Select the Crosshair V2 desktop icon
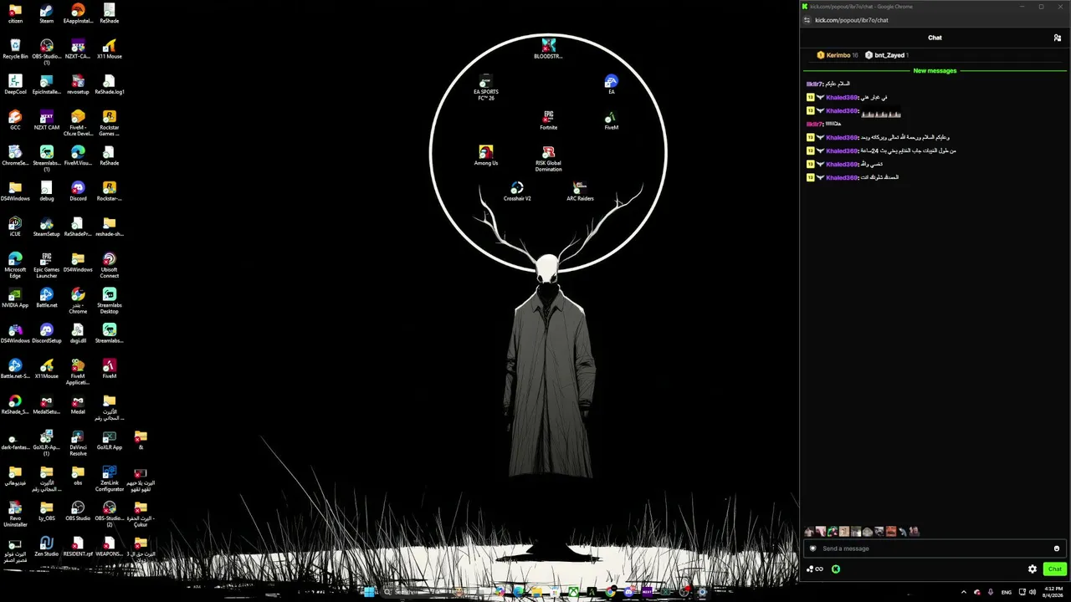1071x602 pixels. pyautogui.click(x=517, y=191)
